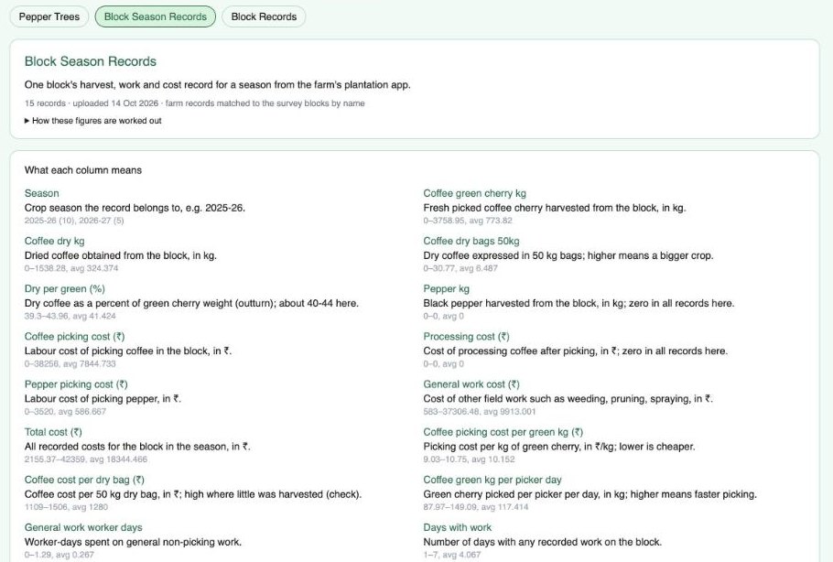Expand 'How these figures are worked out'
Image resolution: width=833 pixels, height=562 pixels.
coord(93,121)
